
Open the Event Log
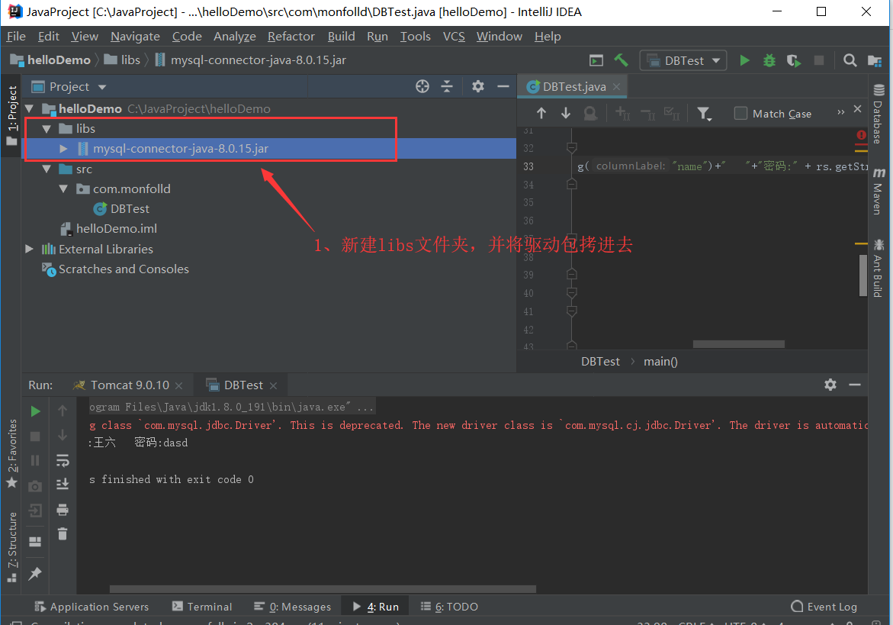[x=824, y=607]
